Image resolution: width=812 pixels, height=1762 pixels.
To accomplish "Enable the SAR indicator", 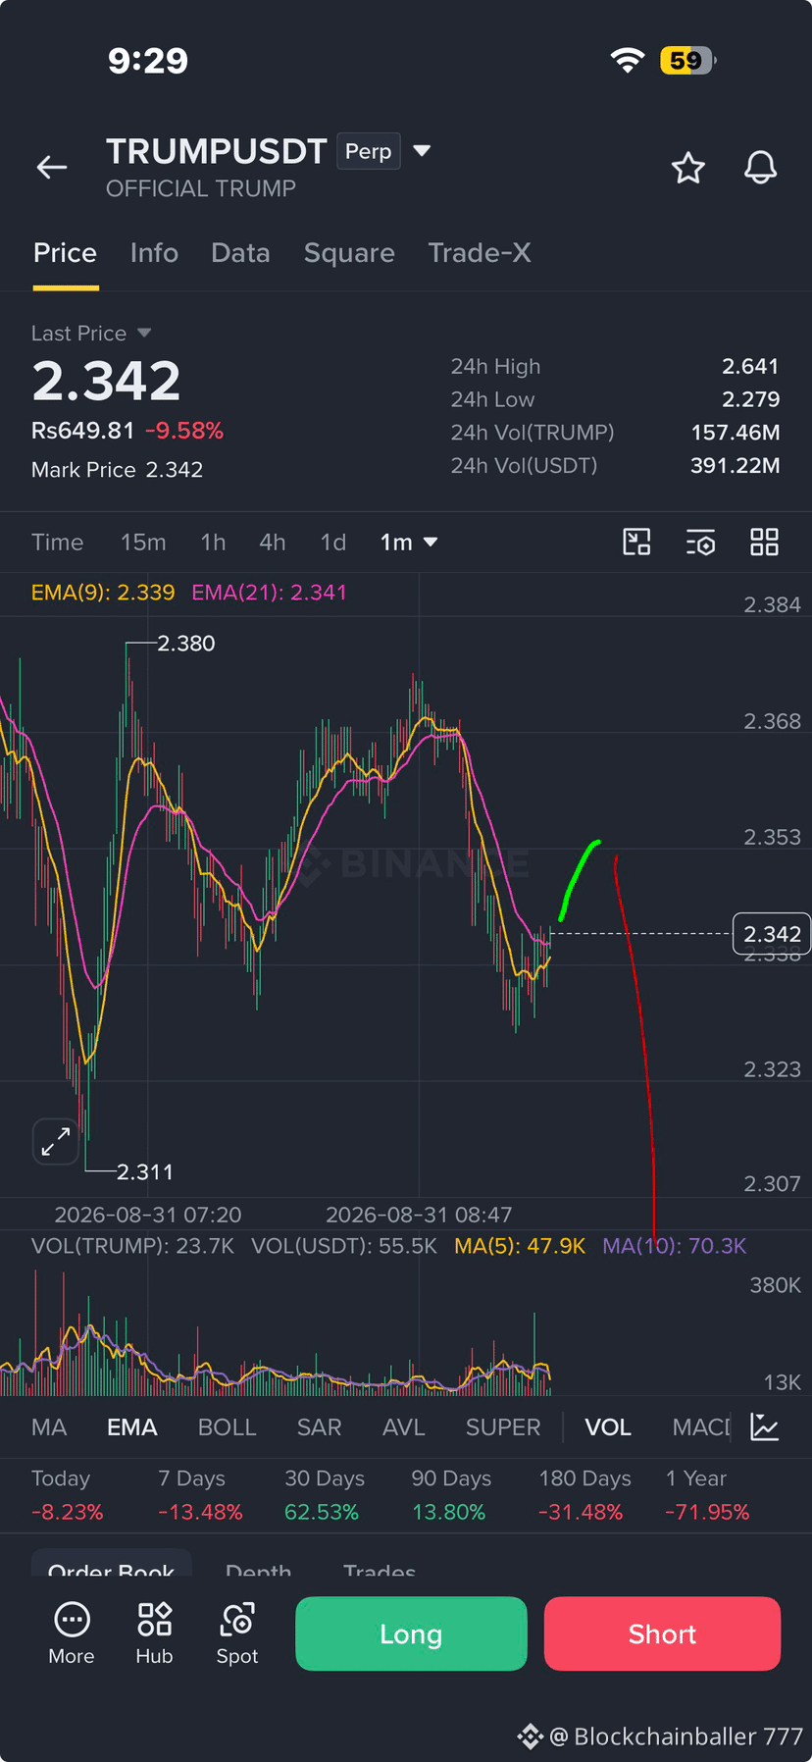I will point(319,1426).
